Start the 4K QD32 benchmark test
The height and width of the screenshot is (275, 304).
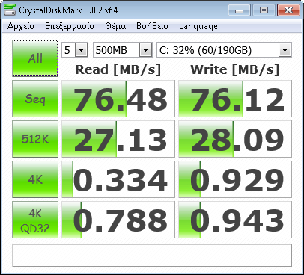click(35, 220)
